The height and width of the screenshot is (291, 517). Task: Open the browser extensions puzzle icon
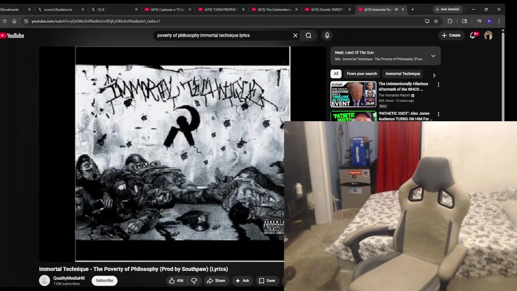point(450,21)
